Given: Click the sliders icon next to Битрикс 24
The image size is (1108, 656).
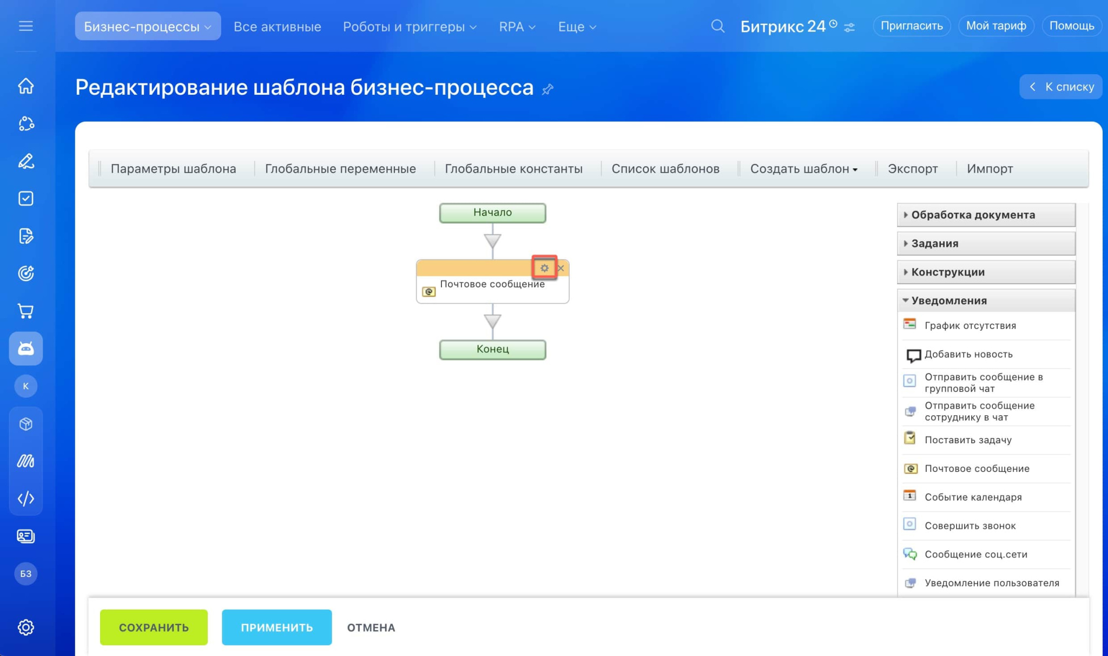Looking at the screenshot, I should (849, 28).
